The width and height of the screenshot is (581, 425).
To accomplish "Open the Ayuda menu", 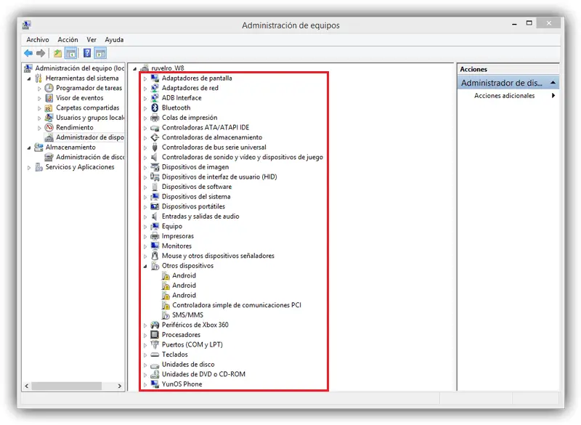I will [x=114, y=40].
